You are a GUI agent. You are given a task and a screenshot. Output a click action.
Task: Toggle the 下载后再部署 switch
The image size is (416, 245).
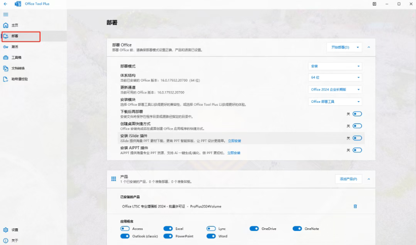pyautogui.click(x=357, y=114)
